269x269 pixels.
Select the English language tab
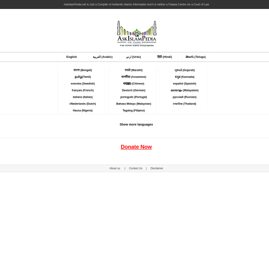pos(72,57)
